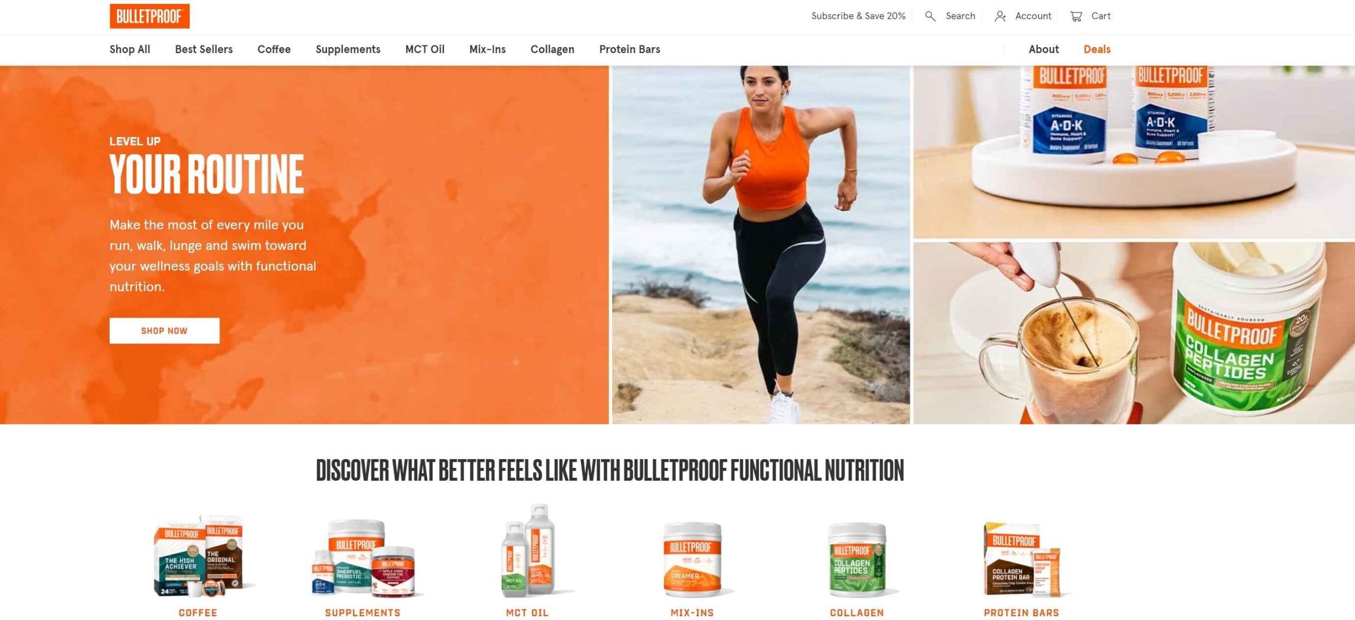
Task: Open the Collagen navigation item
Action: (x=552, y=50)
